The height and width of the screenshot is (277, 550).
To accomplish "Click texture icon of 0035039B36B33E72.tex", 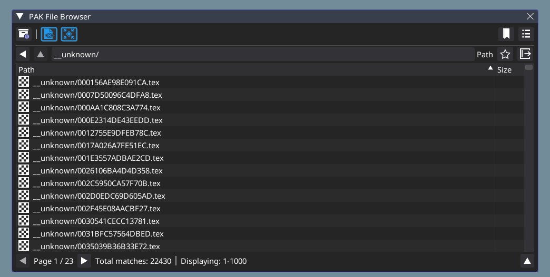I will pos(24,245).
